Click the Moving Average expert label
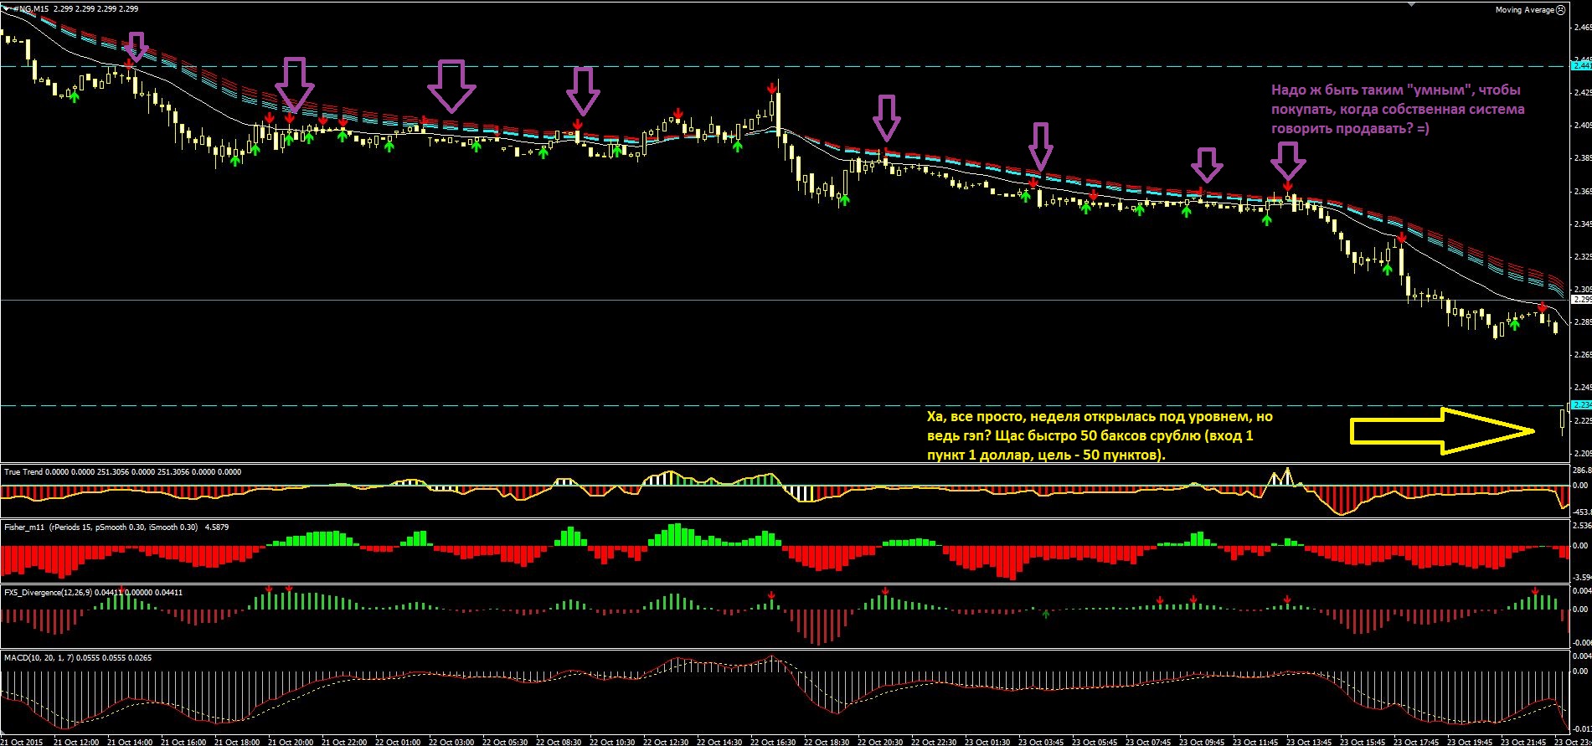Viewport: 1592px width, 746px height. pyautogui.click(x=1524, y=10)
